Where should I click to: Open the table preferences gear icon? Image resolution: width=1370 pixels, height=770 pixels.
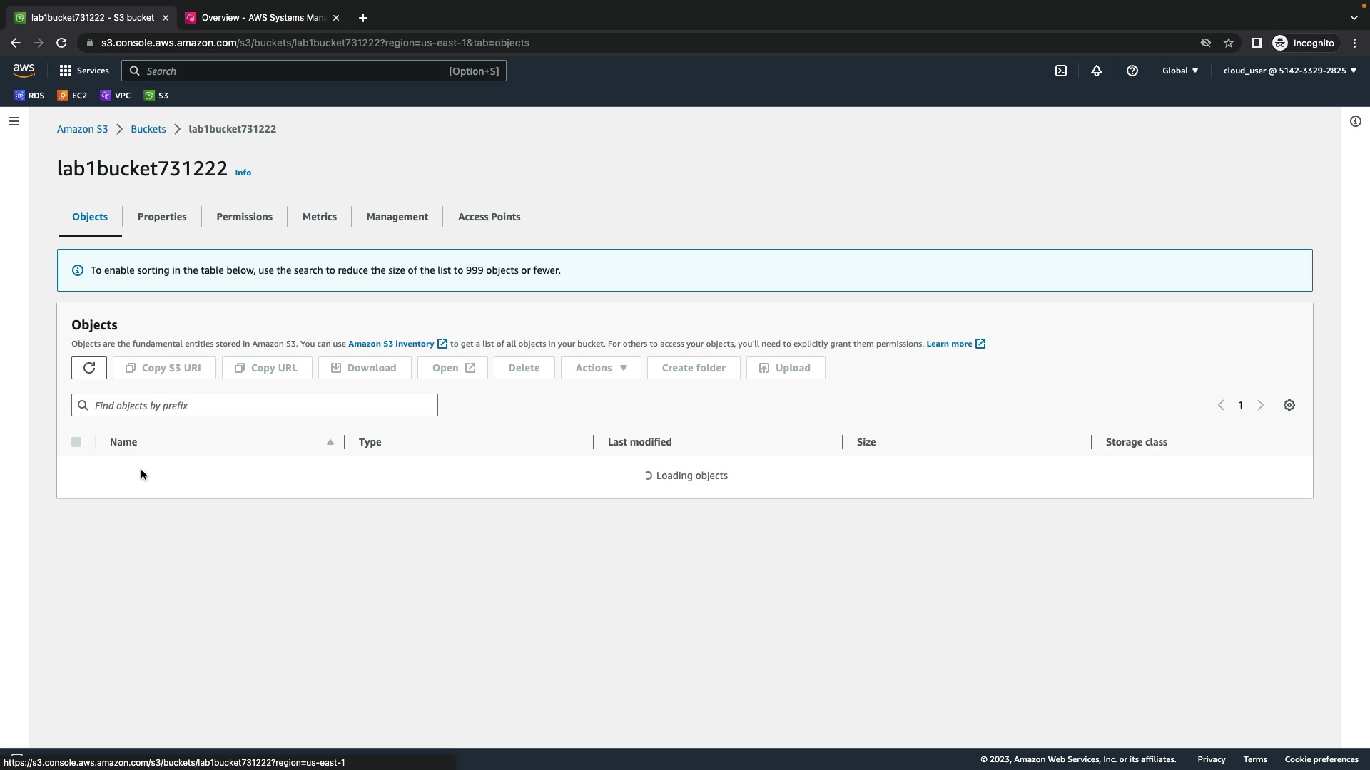click(1289, 405)
